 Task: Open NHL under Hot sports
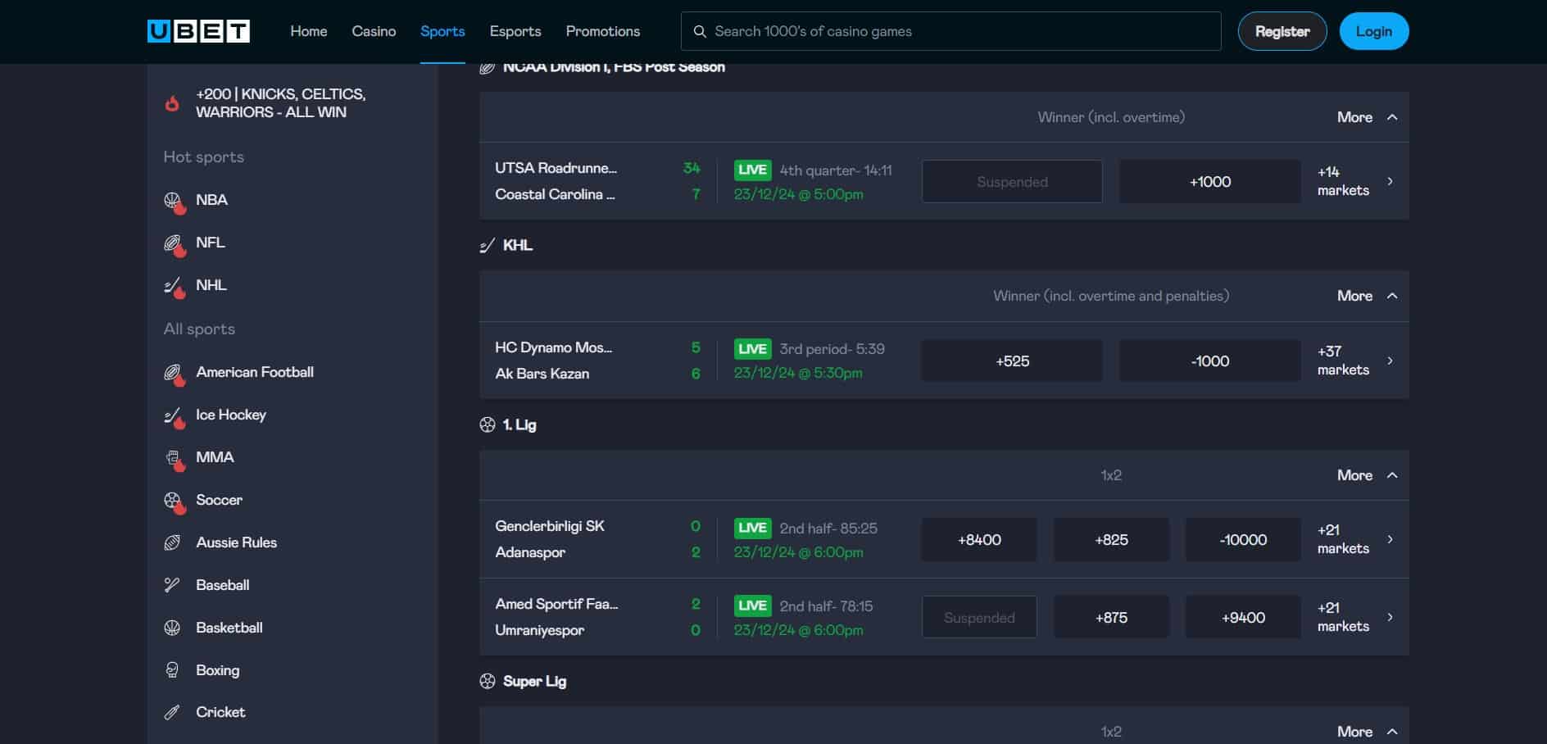tap(211, 285)
